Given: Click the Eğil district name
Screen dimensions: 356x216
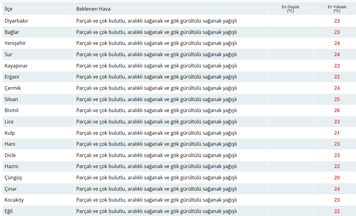Looking at the screenshot, I should (x=9, y=211).
